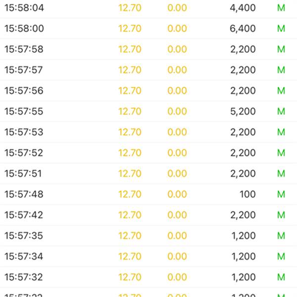Select the 4,400 volume at 15:58:04
297x297 pixels.
point(243,8)
